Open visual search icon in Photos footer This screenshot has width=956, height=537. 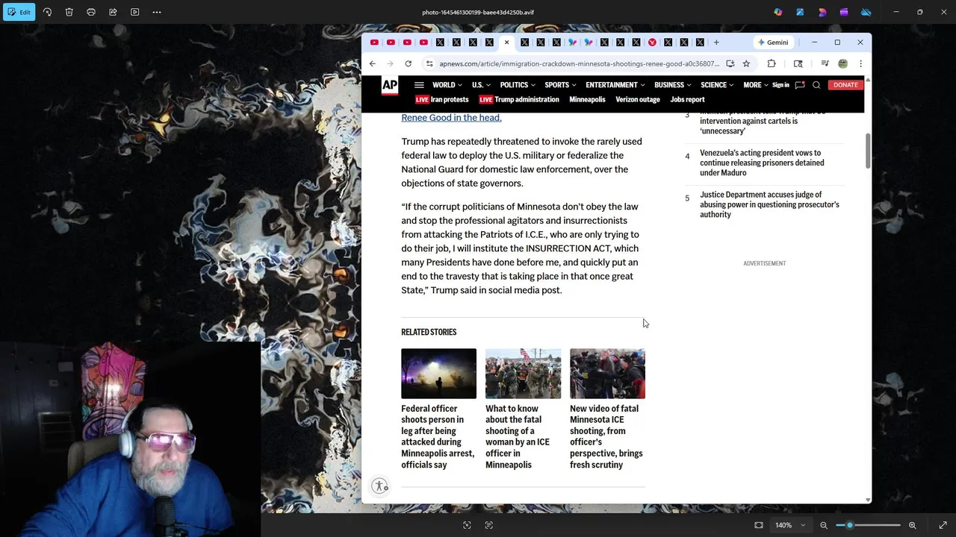point(467,525)
